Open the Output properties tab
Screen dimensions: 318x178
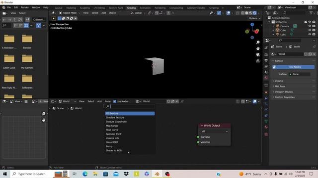pyautogui.click(x=266, y=60)
